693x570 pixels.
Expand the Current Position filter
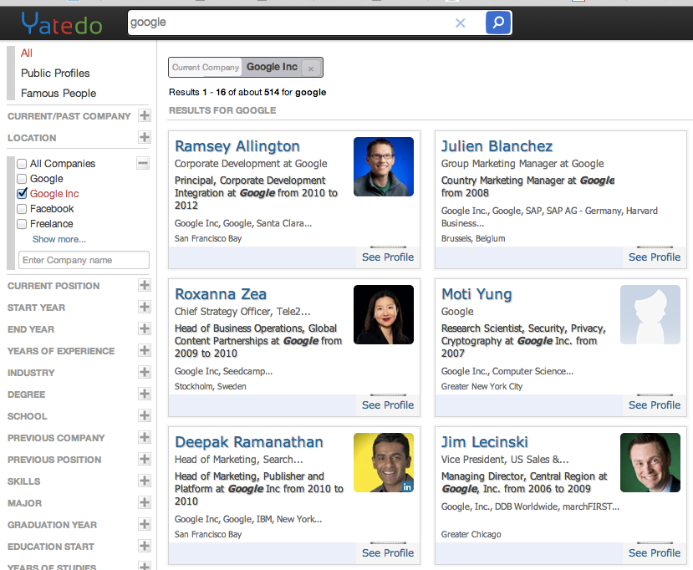coord(144,285)
